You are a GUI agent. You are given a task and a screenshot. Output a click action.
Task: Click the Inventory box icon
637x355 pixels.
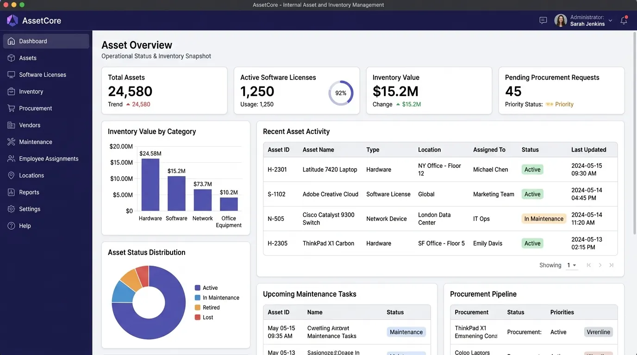point(11,92)
